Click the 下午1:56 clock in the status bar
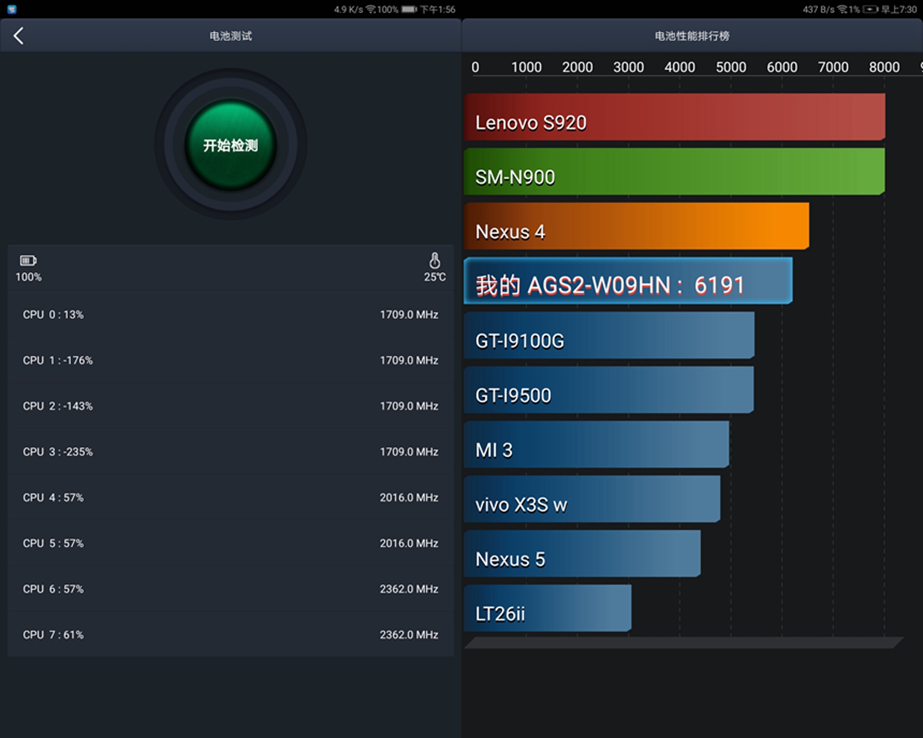The width and height of the screenshot is (923, 738). (x=437, y=9)
